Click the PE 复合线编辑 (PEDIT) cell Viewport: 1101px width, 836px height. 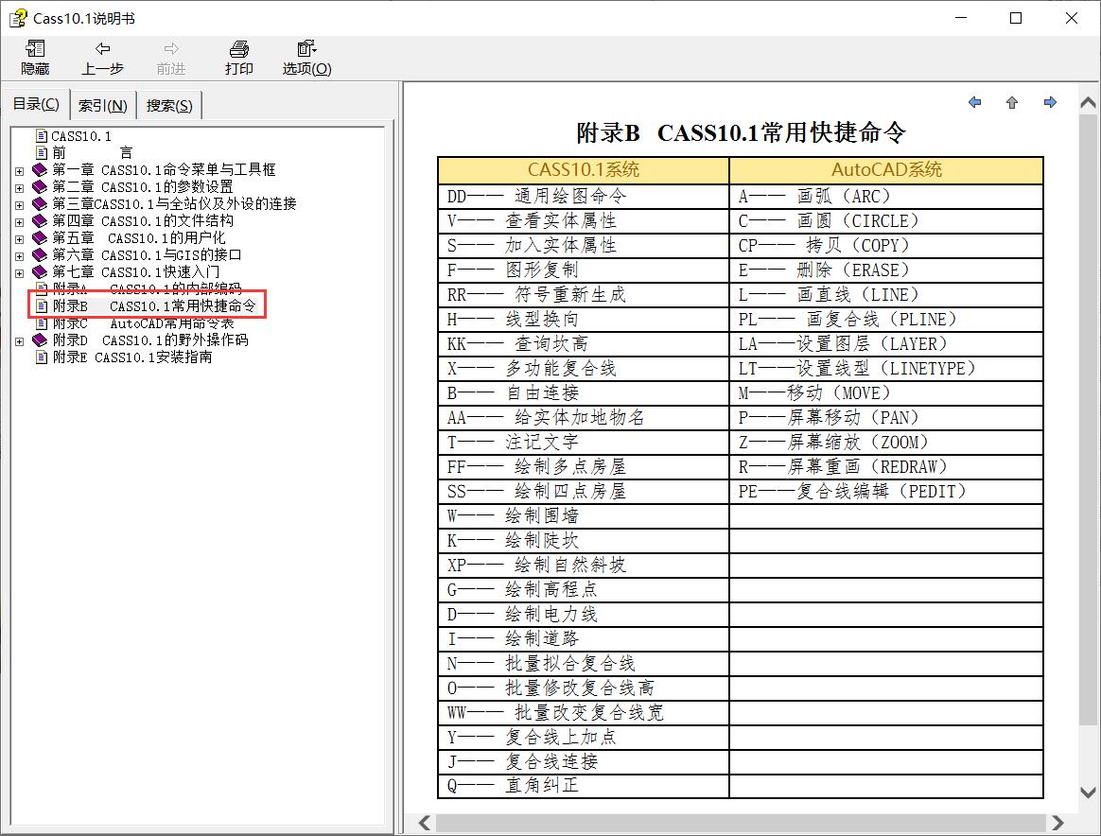pyautogui.click(x=886, y=492)
